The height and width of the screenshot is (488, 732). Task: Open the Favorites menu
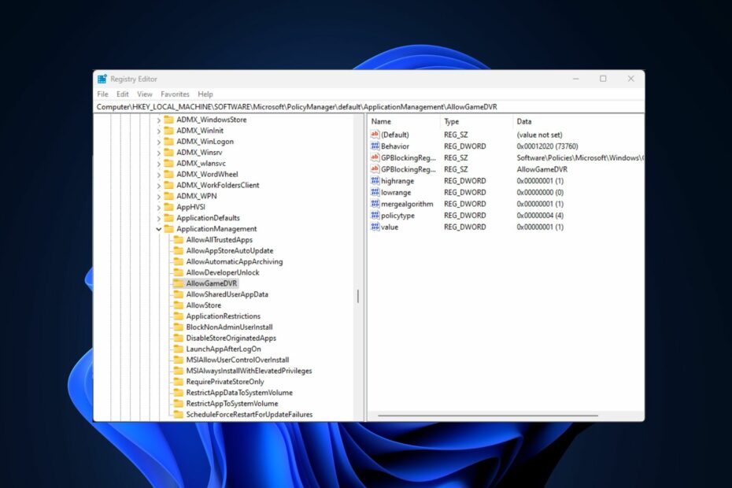(x=175, y=94)
